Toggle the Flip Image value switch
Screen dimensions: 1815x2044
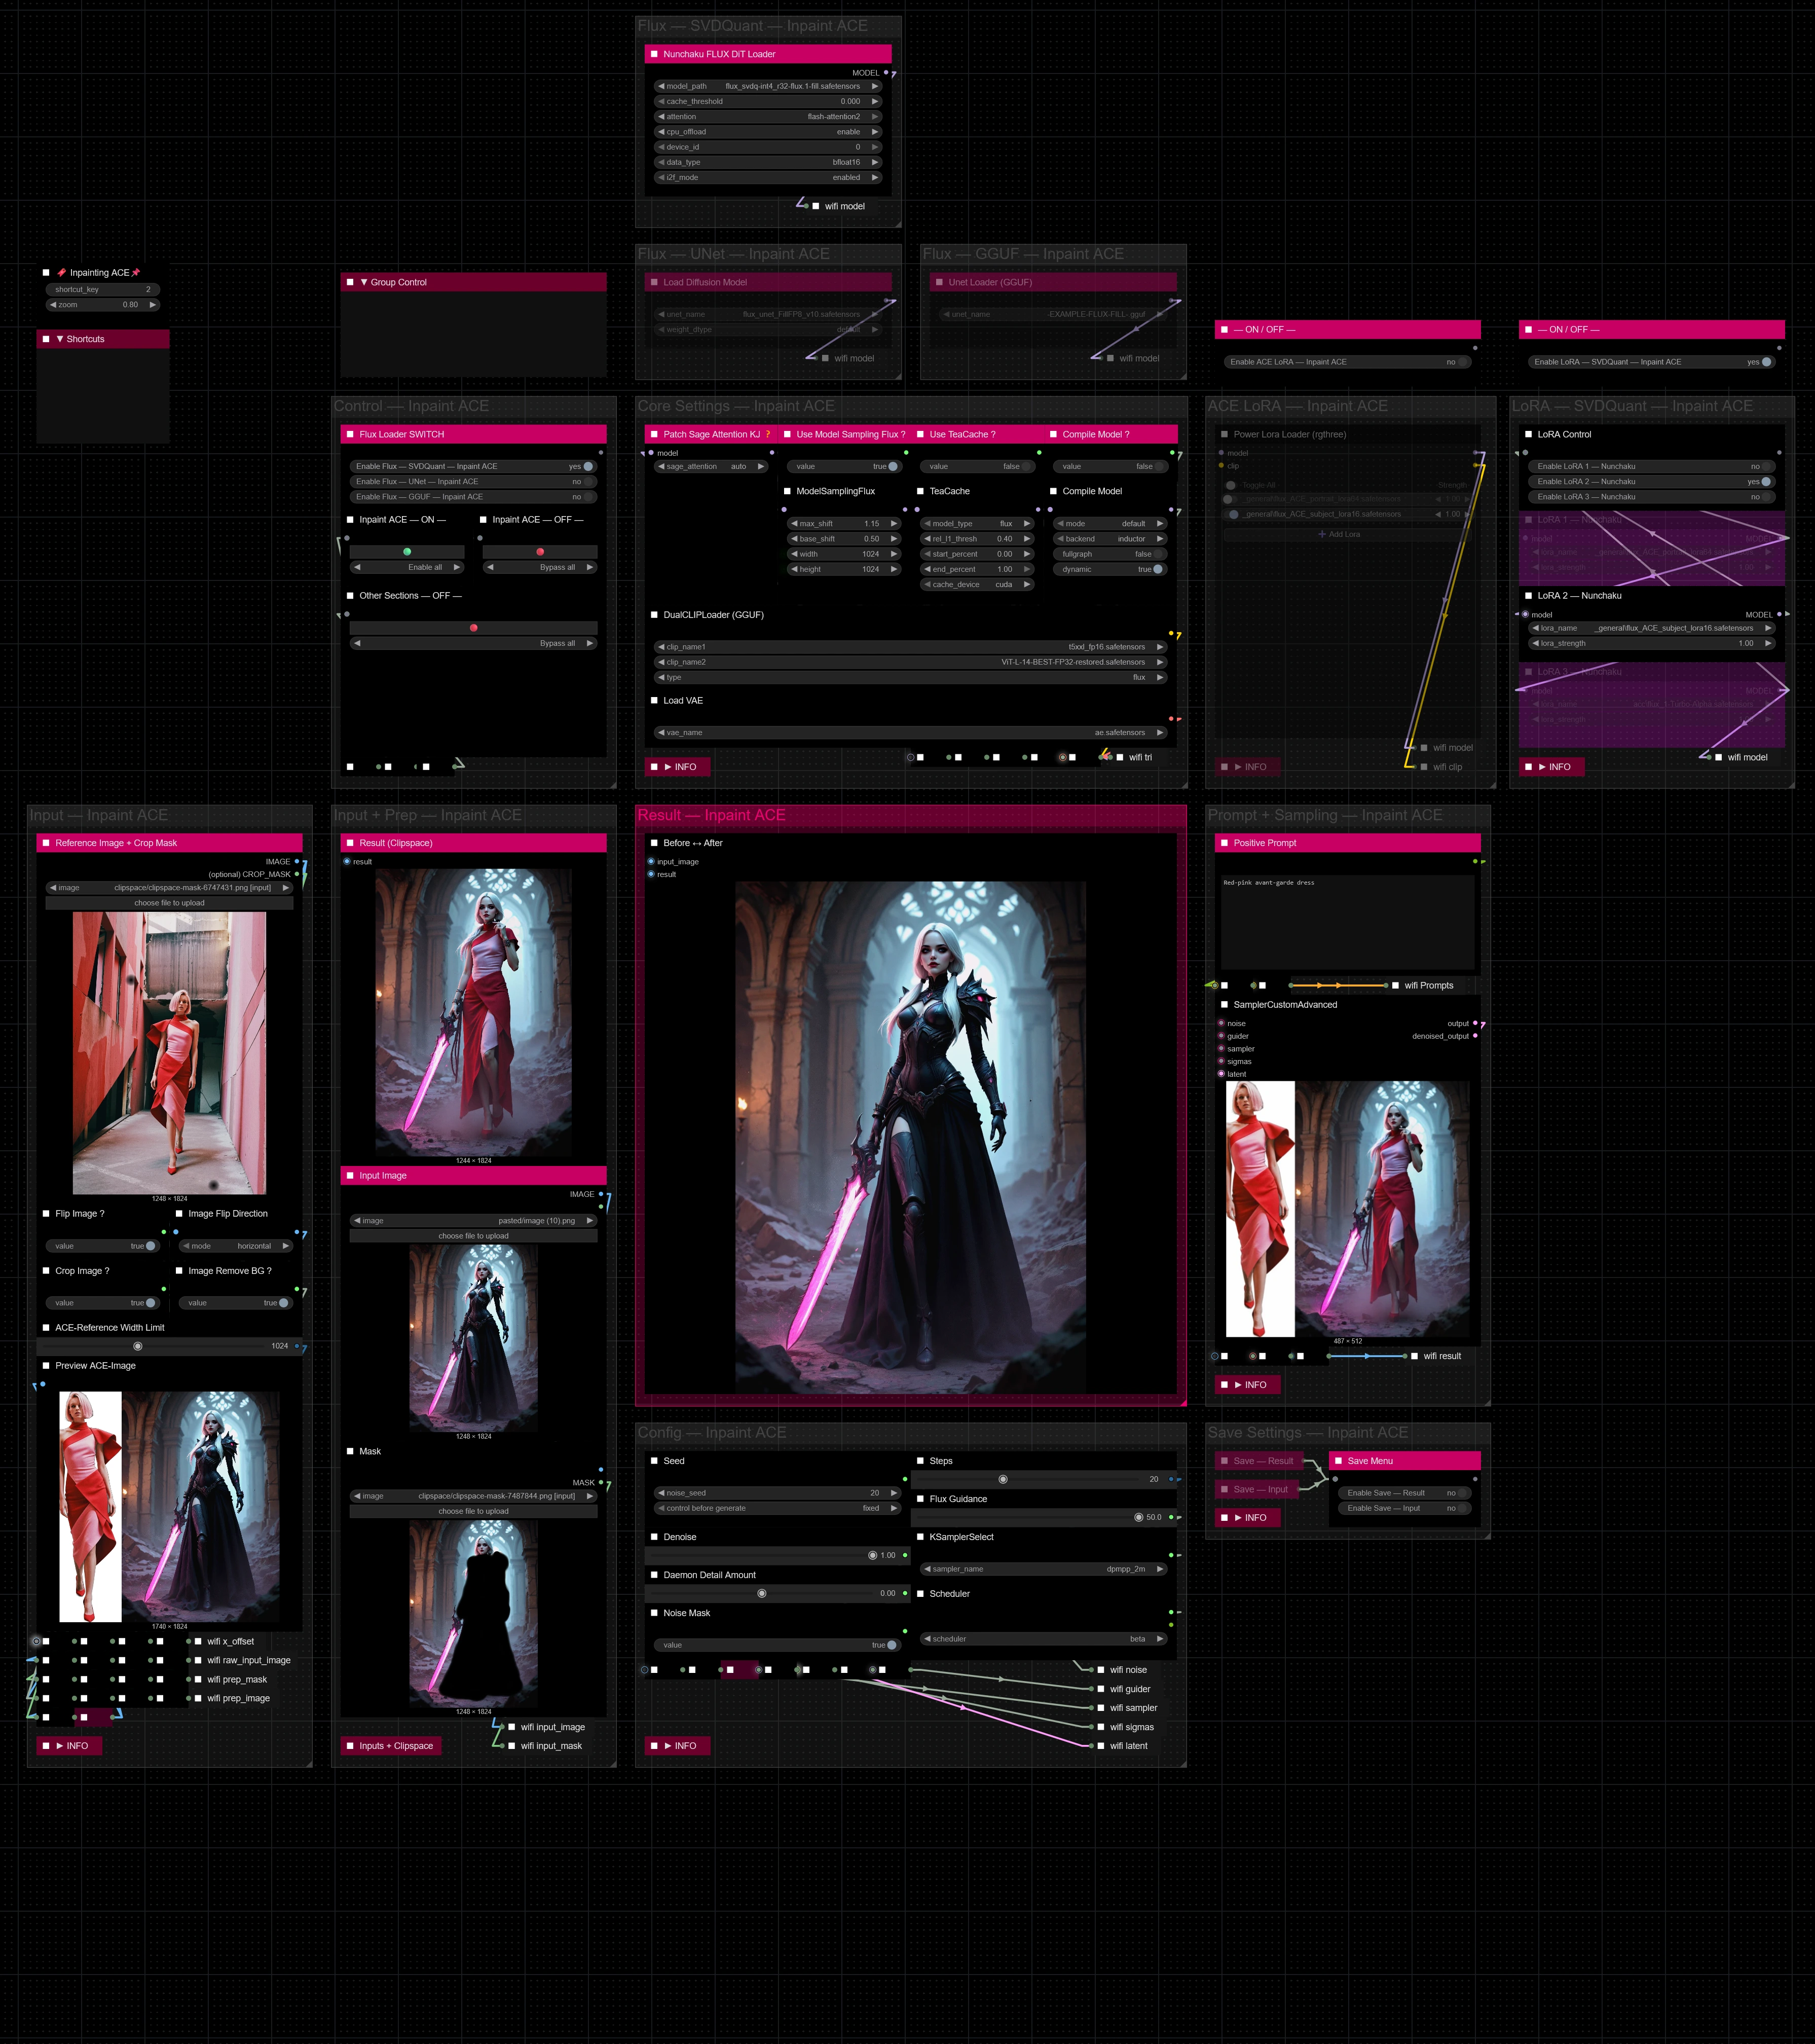coord(150,1246)
